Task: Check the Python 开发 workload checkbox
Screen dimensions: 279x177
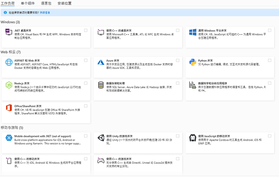Action: [x=270, y=60]
